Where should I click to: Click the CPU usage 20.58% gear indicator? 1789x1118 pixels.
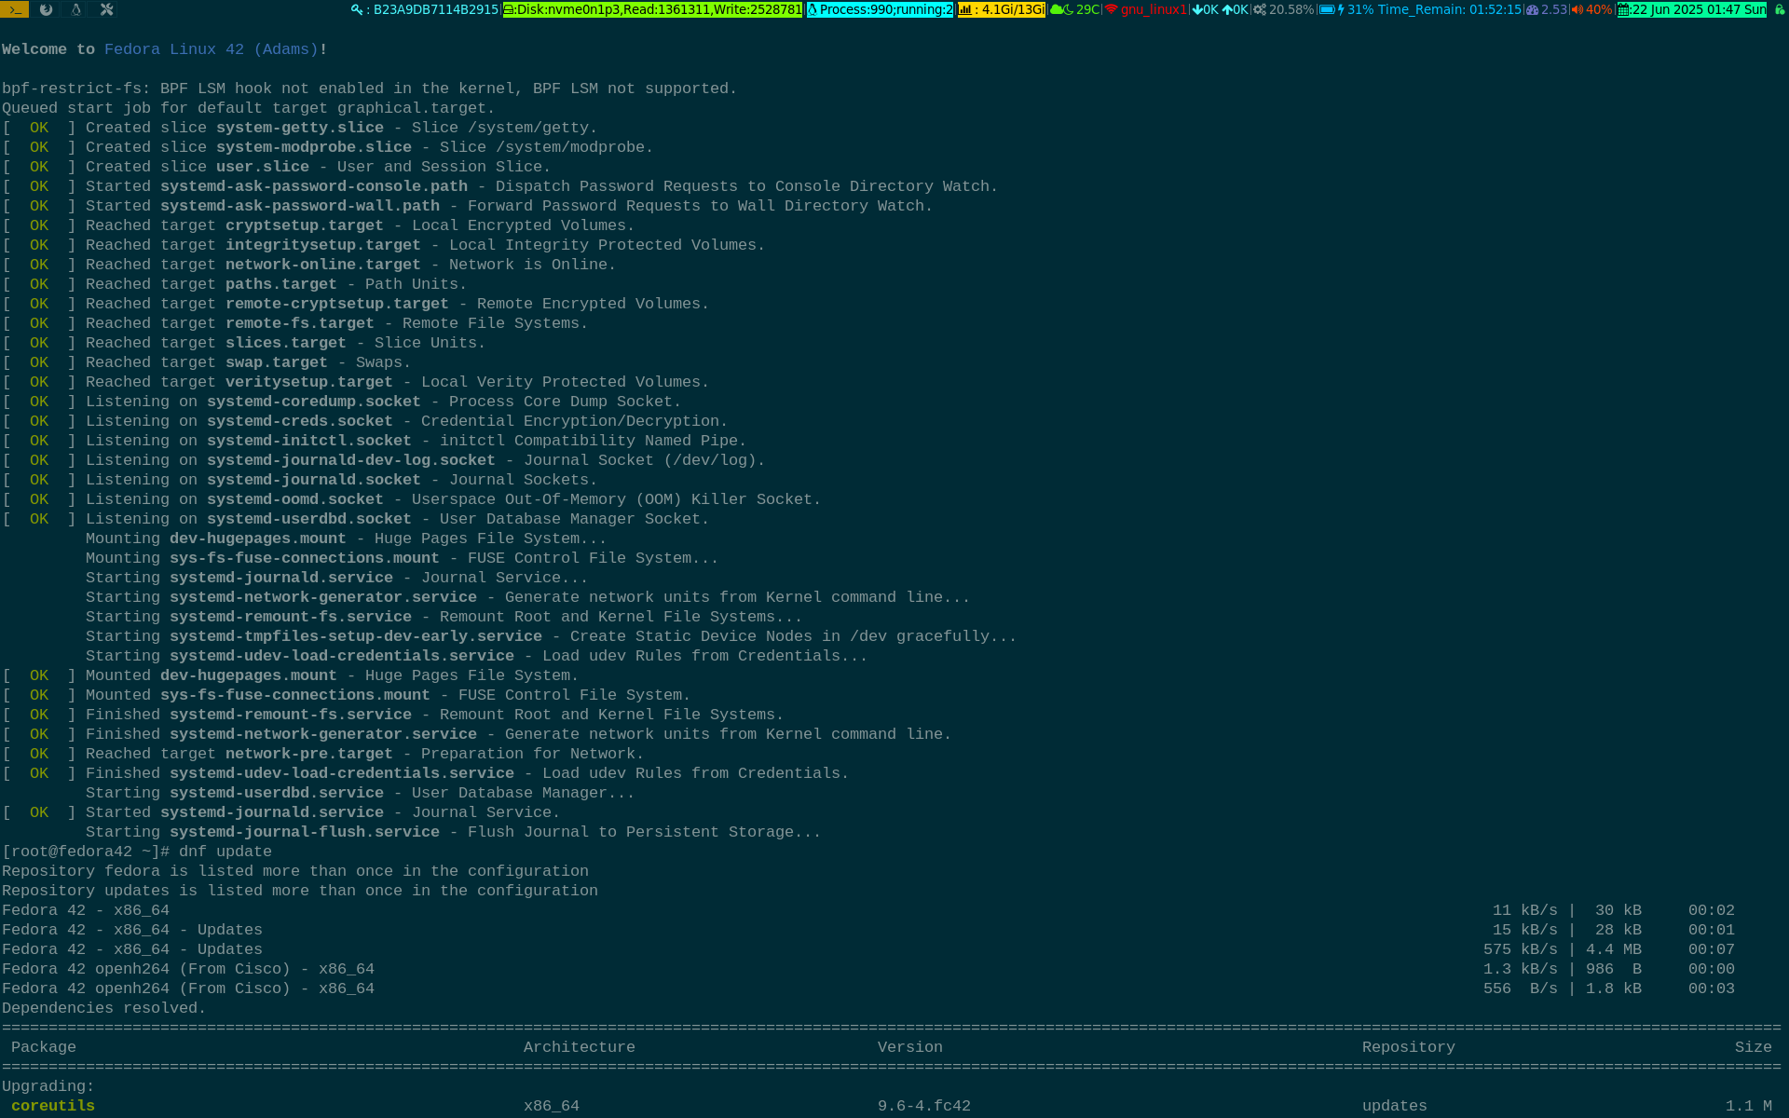[1283, 9]
